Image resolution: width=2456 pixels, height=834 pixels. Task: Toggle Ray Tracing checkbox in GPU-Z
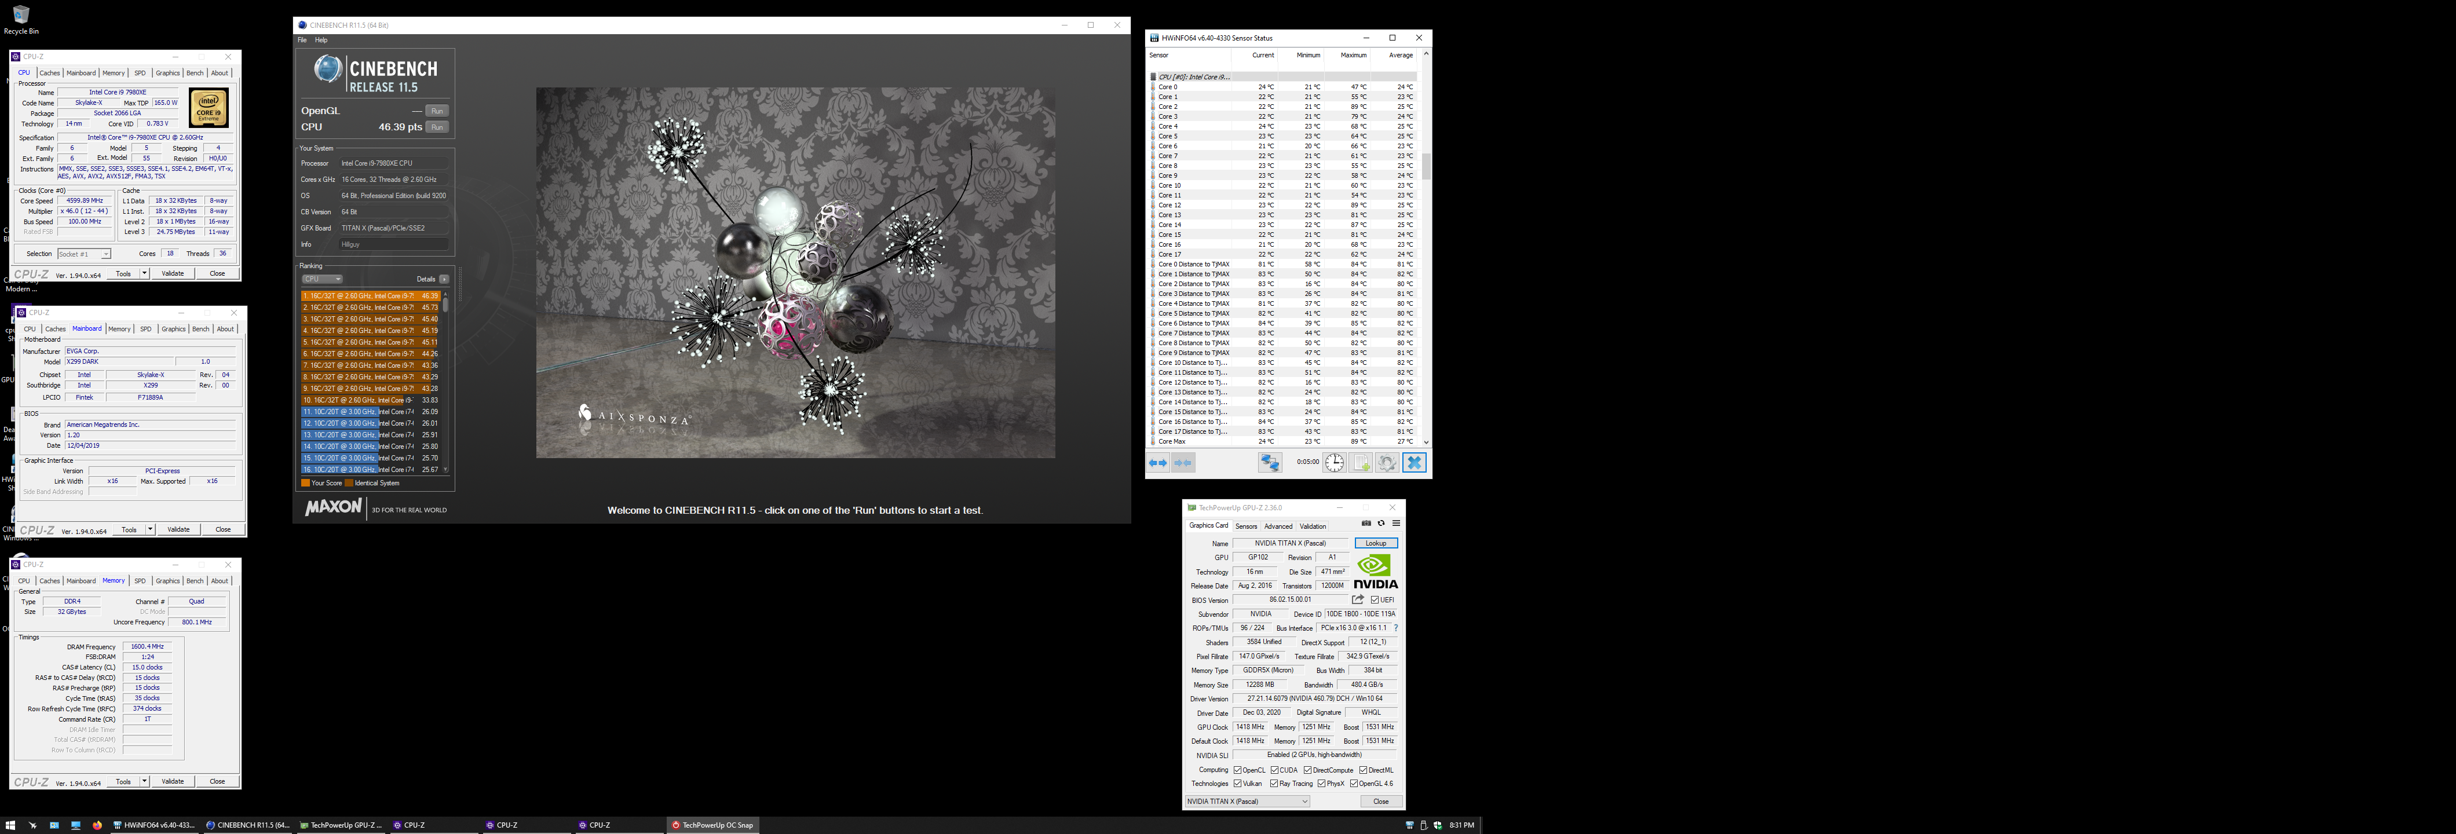point(1274,784)
